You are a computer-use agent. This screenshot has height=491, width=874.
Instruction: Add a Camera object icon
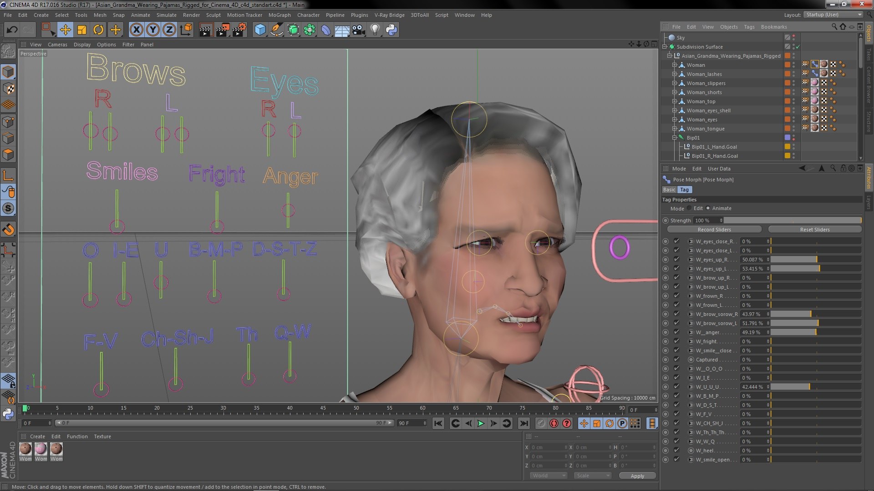tap(359, 30)
